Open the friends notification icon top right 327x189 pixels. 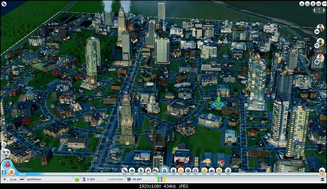(x=318, y=4)
